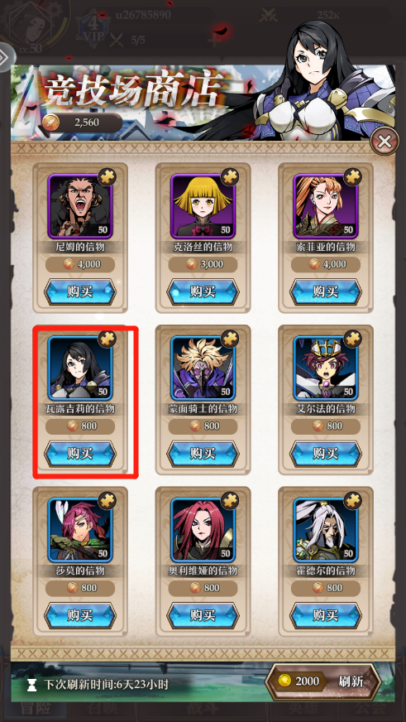Click the VIP 4 badge

pos(93,28)
